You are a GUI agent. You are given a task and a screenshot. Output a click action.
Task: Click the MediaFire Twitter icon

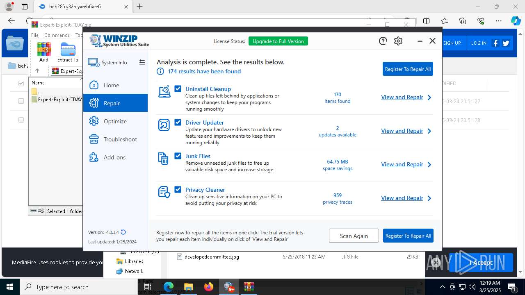pos(506,43)
